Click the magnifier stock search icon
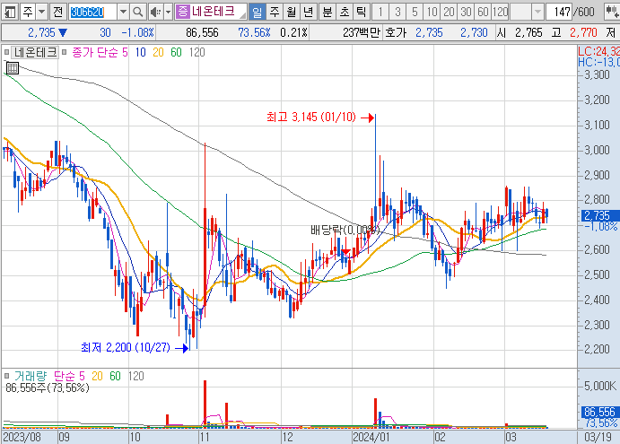This screenshot has height=444, width=620. pos(138,12)
